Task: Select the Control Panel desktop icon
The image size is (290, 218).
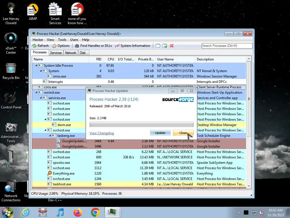Action: pos(11,100)
